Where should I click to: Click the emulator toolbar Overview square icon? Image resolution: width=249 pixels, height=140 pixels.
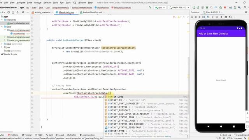(221, 17)
